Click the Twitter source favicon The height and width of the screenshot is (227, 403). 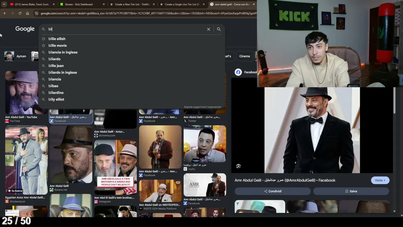185,121
